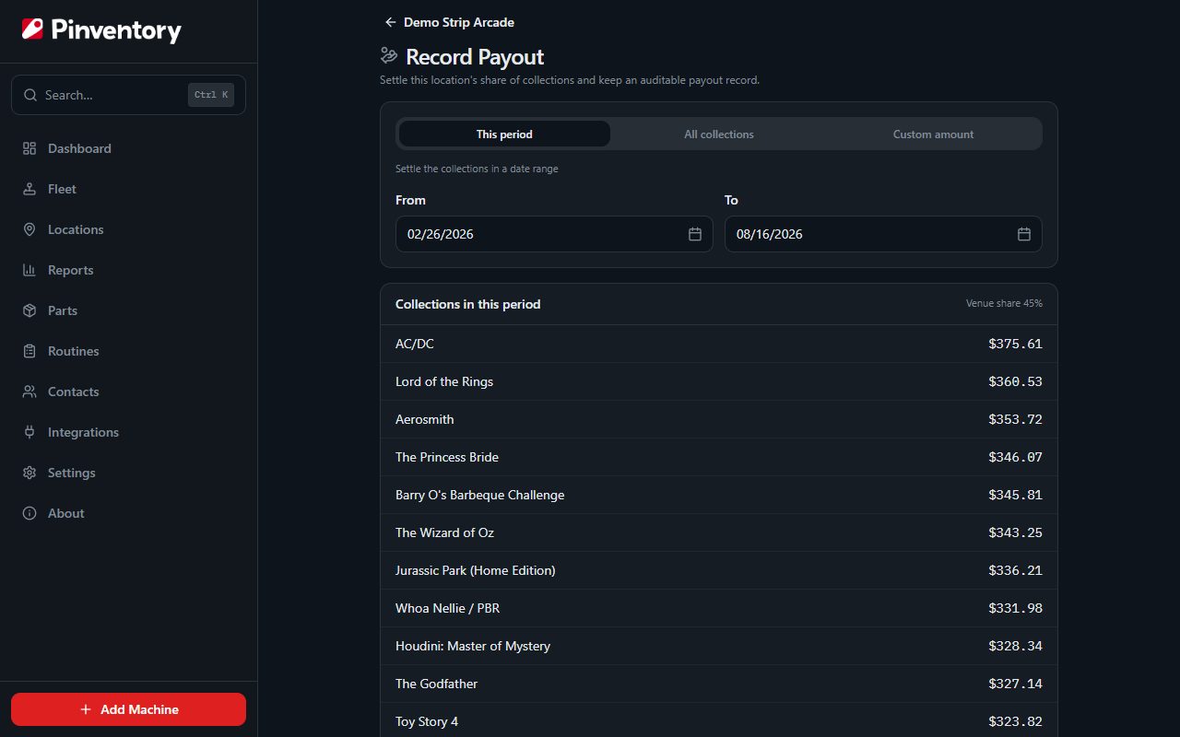Image resolution: width=1180 pixels, height=737 pixels.
Task: Click the Pinventory logo icon
Action: [32, 29]
